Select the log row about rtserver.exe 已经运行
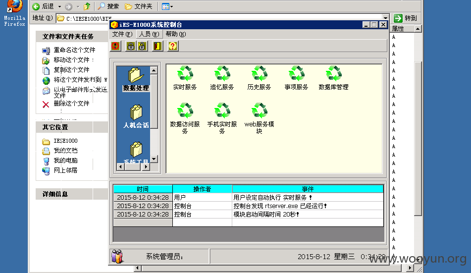The width and height of the screenshot is (471, 273). 249,206
